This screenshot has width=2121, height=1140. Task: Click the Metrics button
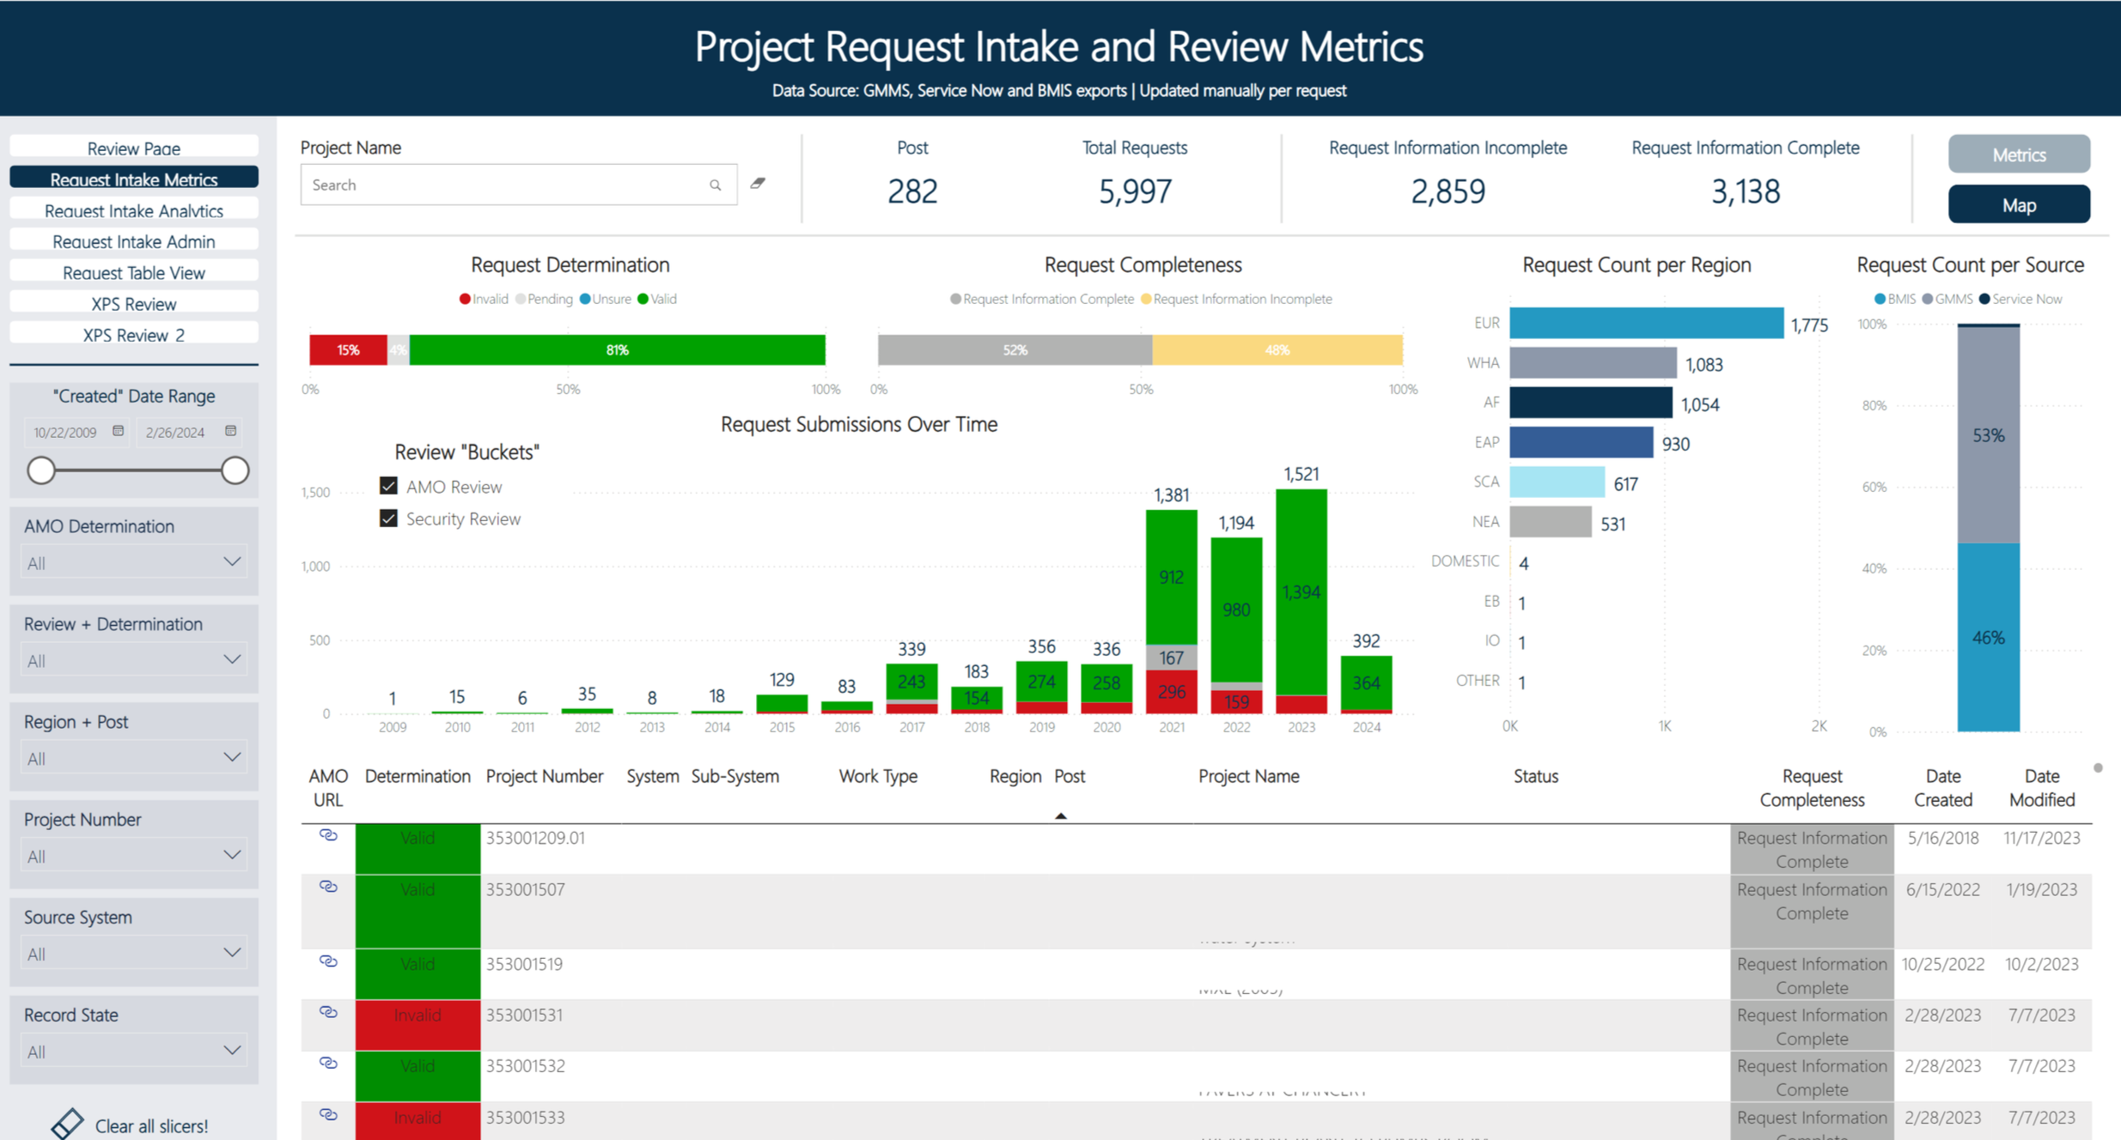pyautogui.click(x=2018, y=155)
